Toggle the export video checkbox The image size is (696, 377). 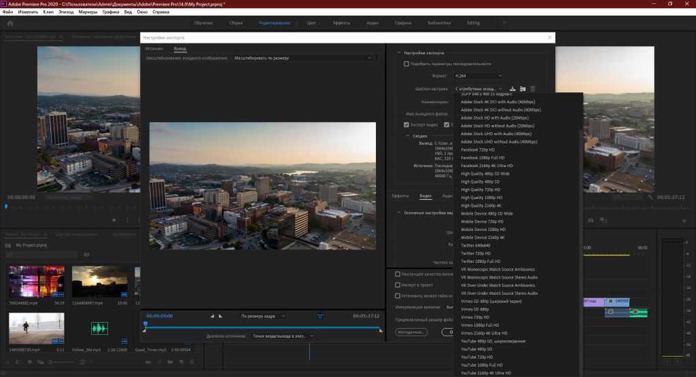tap(406, 124)
